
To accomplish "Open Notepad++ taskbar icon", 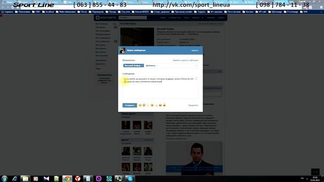I will tap(56, 178).
